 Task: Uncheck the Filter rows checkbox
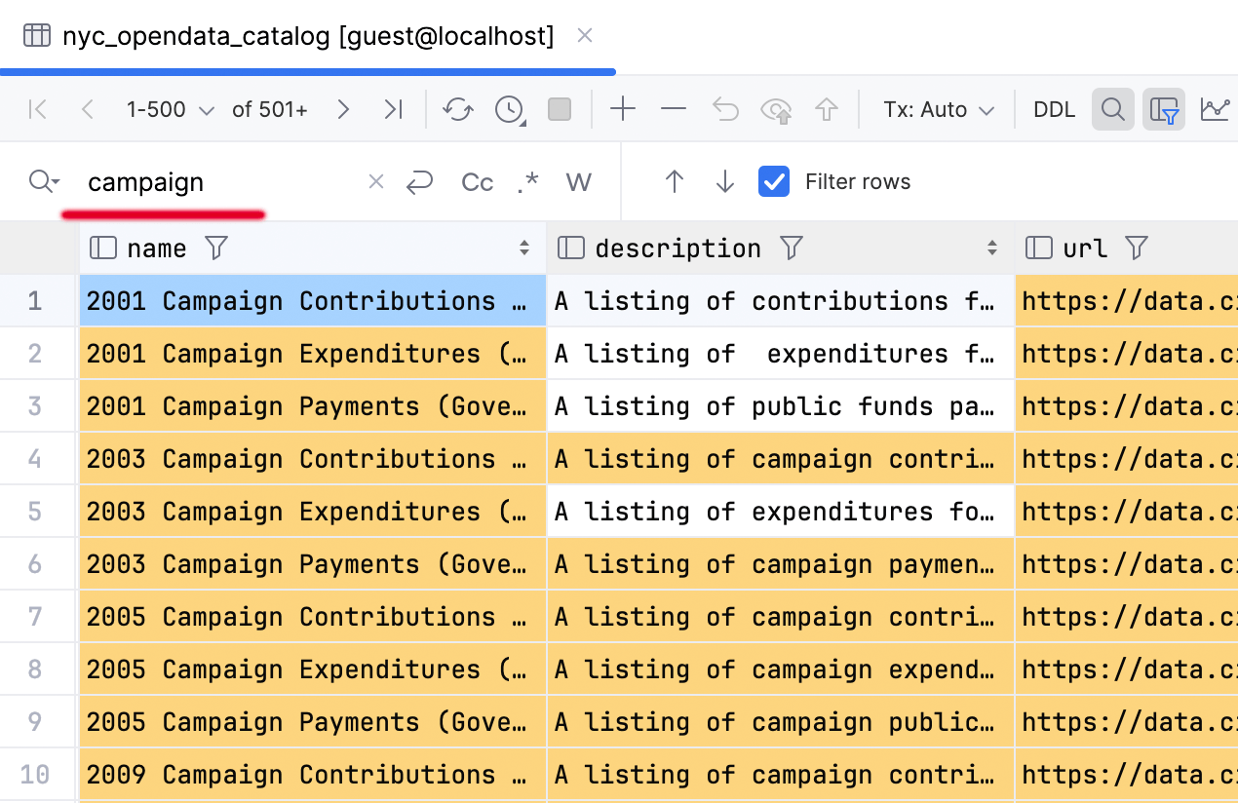coord(774,181)
